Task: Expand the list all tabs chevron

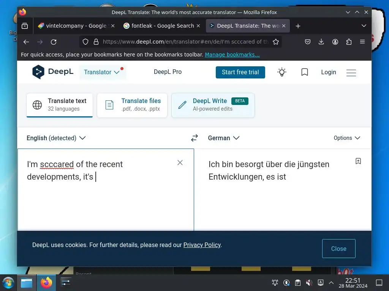Action: click(x=364, y=26)
